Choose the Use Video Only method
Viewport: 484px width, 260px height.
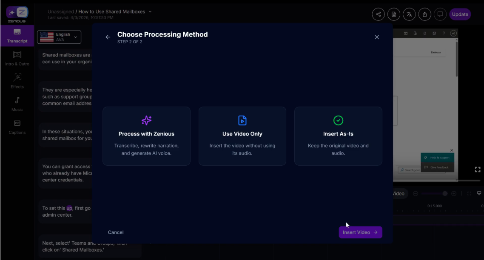tap(242, 136)
